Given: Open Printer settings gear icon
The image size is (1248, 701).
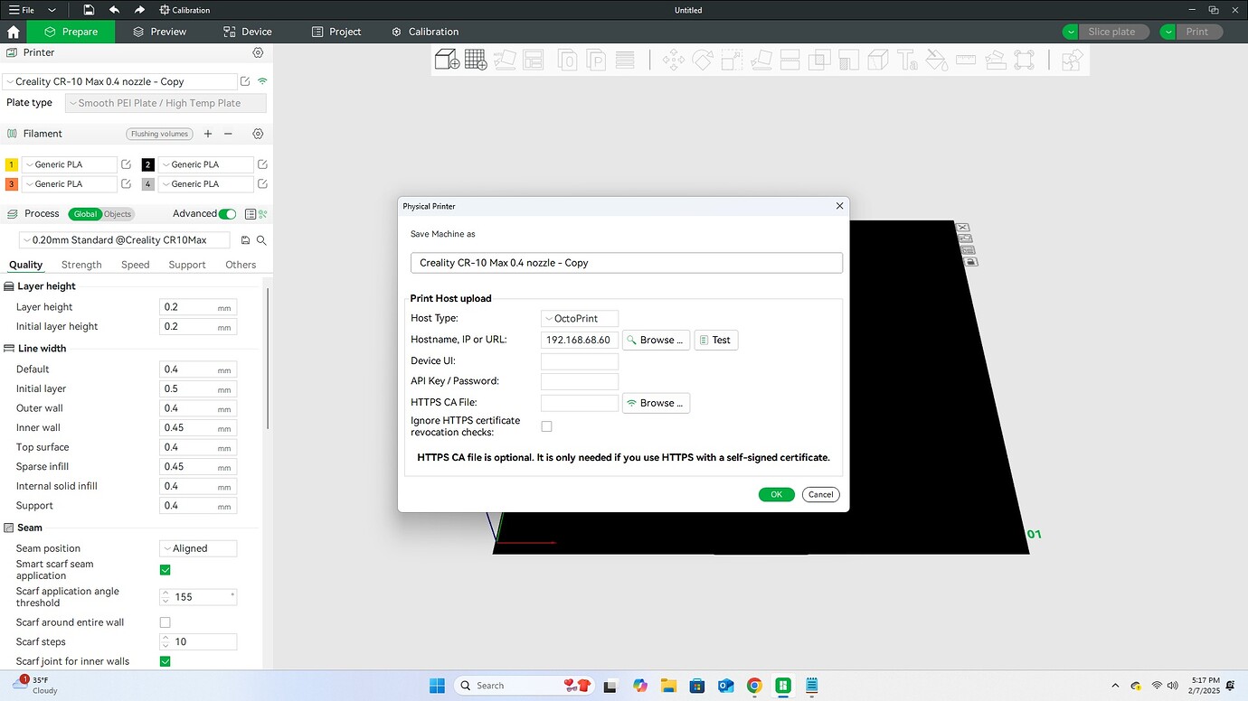Looking at the screenshot, I should (x=258, y=52).
